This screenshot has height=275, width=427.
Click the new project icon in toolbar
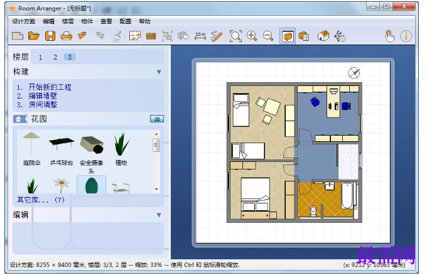18,36
